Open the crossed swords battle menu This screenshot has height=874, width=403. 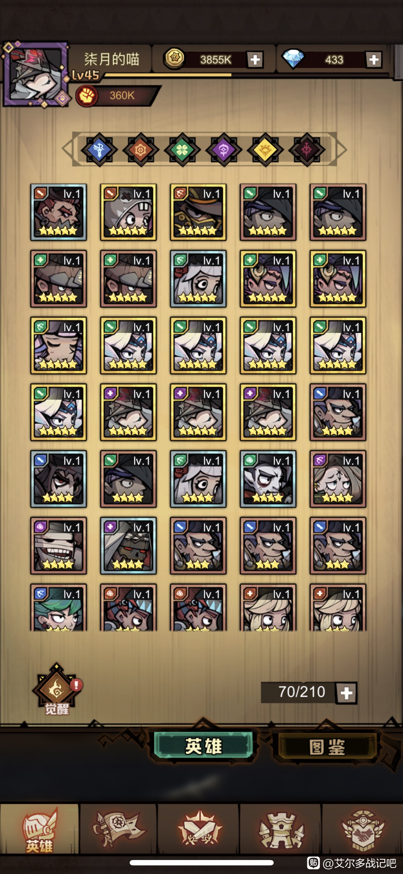pos(200,829)
